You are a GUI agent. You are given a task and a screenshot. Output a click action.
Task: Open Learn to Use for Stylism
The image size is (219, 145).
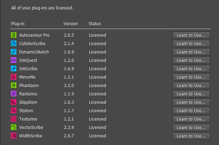191,111
